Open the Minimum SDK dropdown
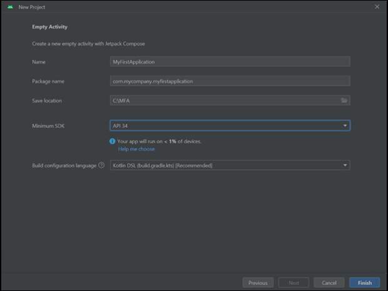The width and height of the screenshot is (388, 291). pos(230,126)
